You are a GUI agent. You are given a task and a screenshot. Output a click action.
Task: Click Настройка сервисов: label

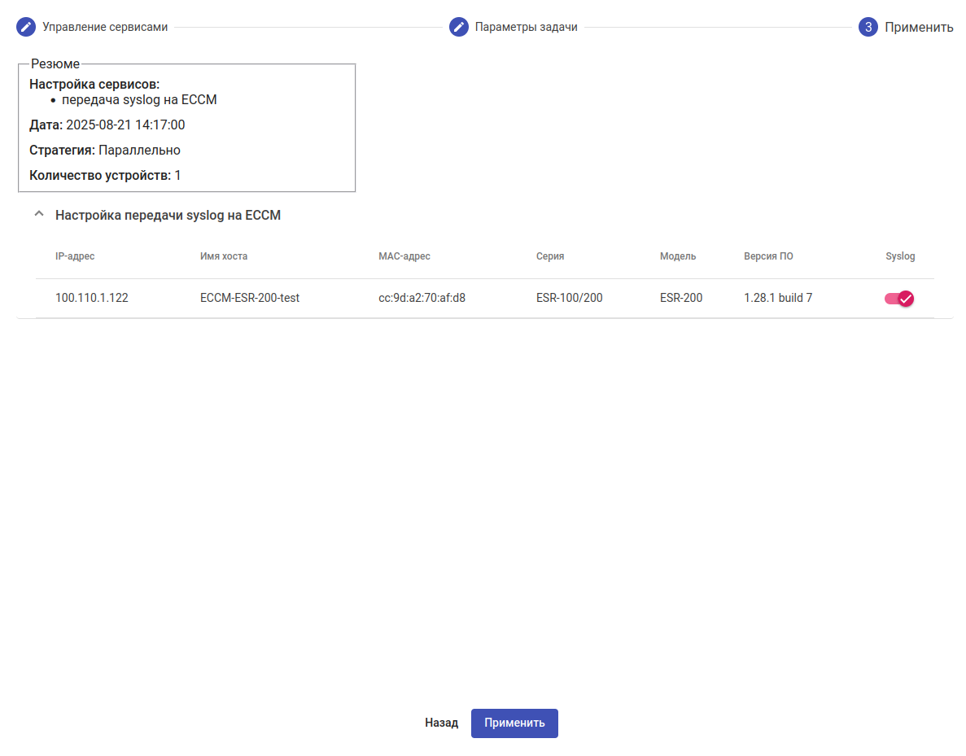coord(94,85)
